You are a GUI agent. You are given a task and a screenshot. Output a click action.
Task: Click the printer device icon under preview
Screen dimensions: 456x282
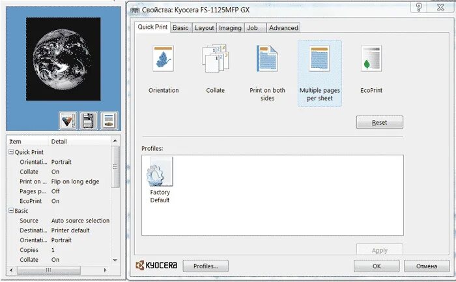89,121
